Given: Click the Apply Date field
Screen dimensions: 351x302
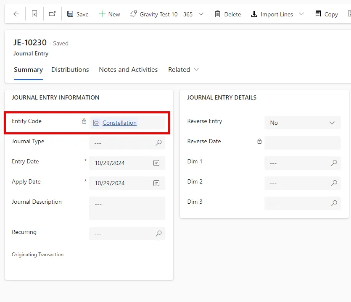Looking at the screenshot, I should 127,183.
